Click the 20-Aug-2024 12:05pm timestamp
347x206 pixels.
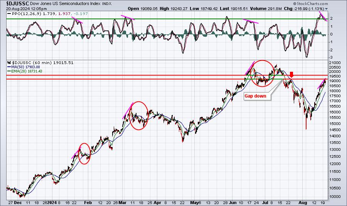coord(26,8)
